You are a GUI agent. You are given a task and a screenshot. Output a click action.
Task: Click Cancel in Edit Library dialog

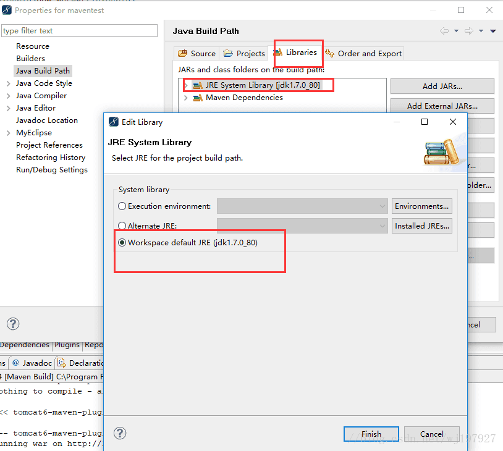432,434
